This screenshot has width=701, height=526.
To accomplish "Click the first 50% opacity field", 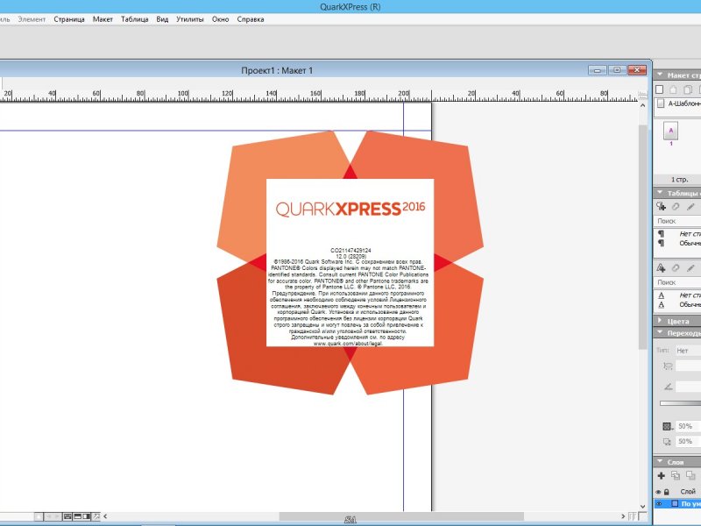I will (689, 426).
